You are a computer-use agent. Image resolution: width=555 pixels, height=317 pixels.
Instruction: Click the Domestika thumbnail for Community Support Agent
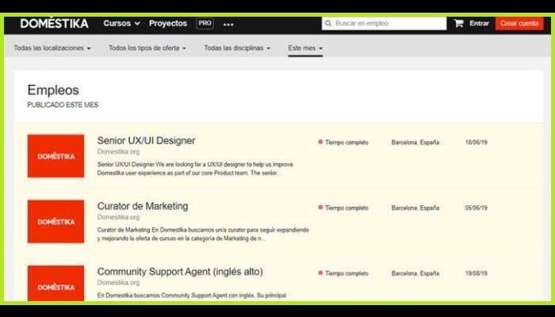56,284
